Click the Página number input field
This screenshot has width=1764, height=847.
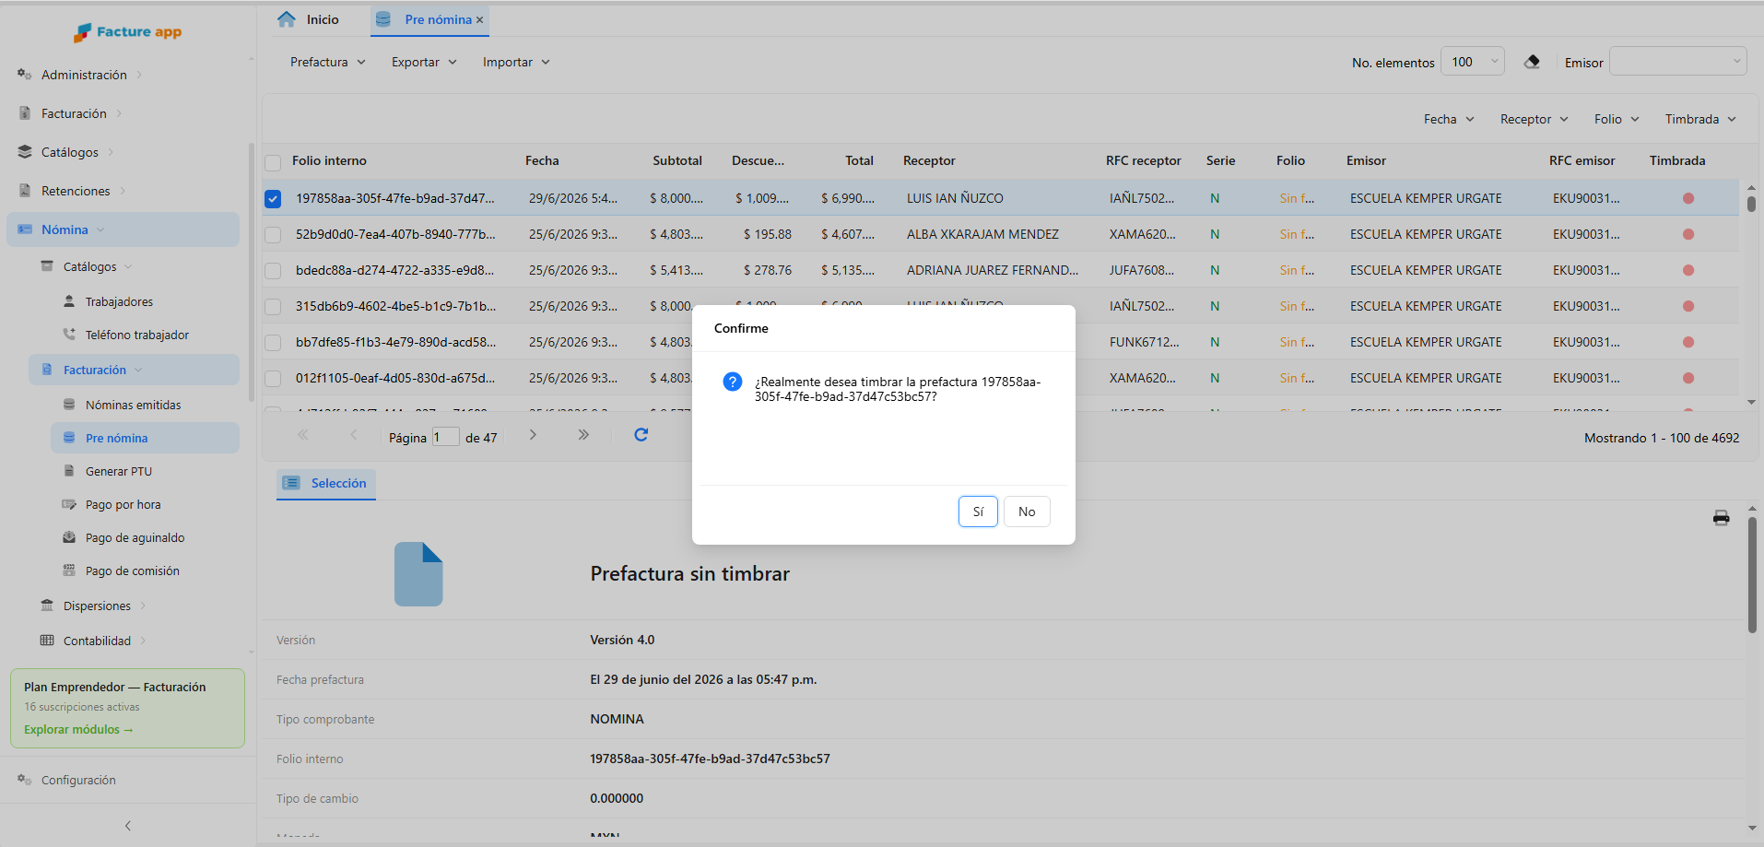[x=446, y=437]
